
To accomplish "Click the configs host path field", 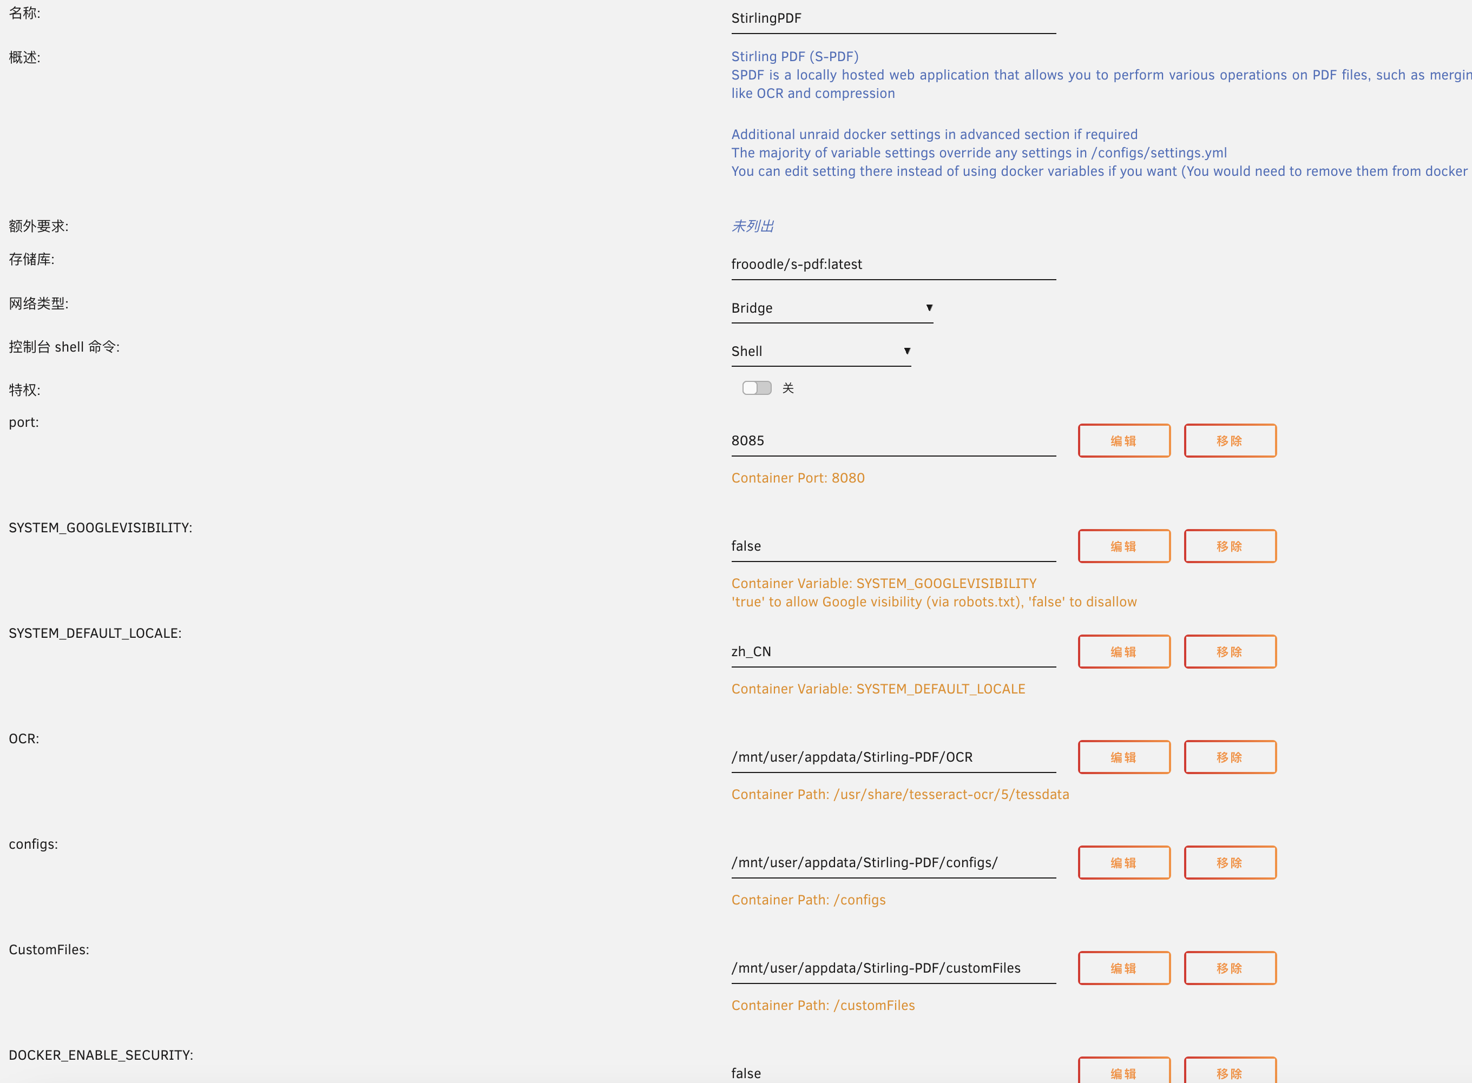I will (893, 863).
